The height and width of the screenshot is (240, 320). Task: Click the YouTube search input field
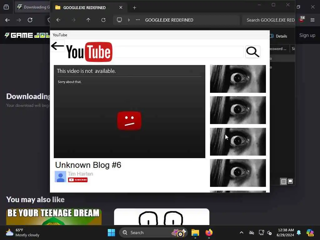point(179,52)
